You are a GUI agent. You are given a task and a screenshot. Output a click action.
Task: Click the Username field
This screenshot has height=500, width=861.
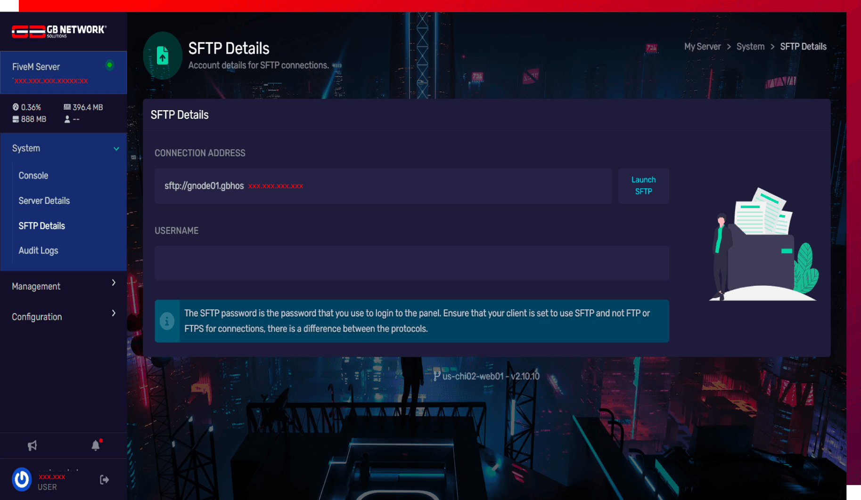pyautogui.click(x=411, y=263)
